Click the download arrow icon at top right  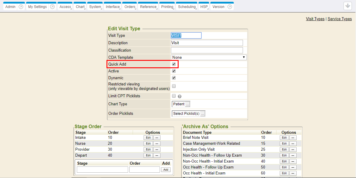(348, 6)
